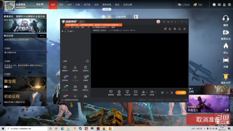Open the 聚宝阁 banner

coord(25,84)
